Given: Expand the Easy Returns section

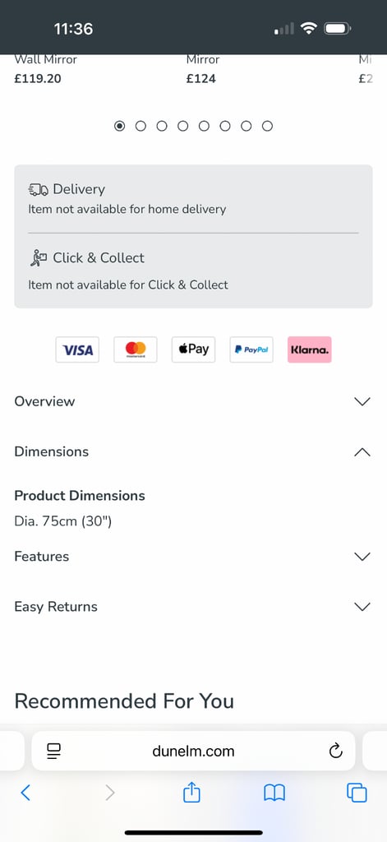Looking at the screenshot, I should click(x=193, y=607).
